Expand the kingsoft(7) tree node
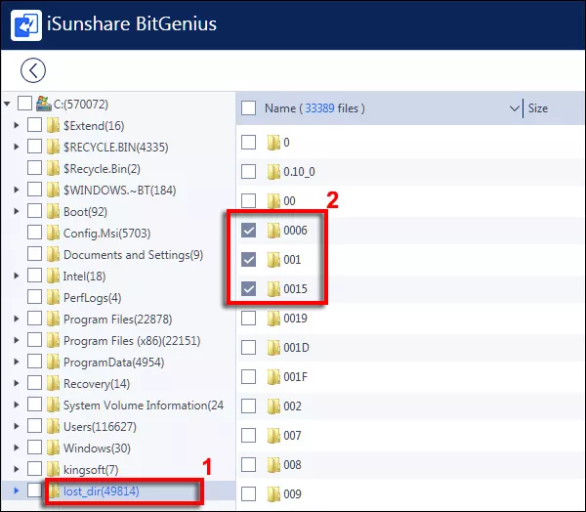 (16, 469)
